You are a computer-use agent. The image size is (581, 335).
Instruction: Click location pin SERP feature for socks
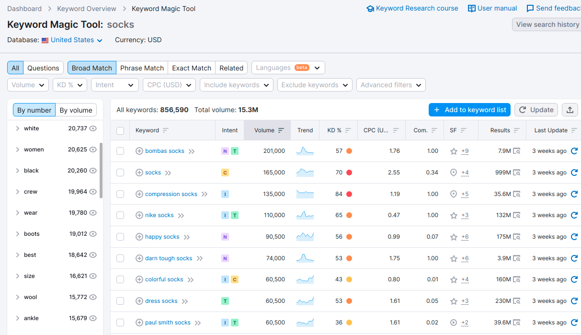[454, 173]
